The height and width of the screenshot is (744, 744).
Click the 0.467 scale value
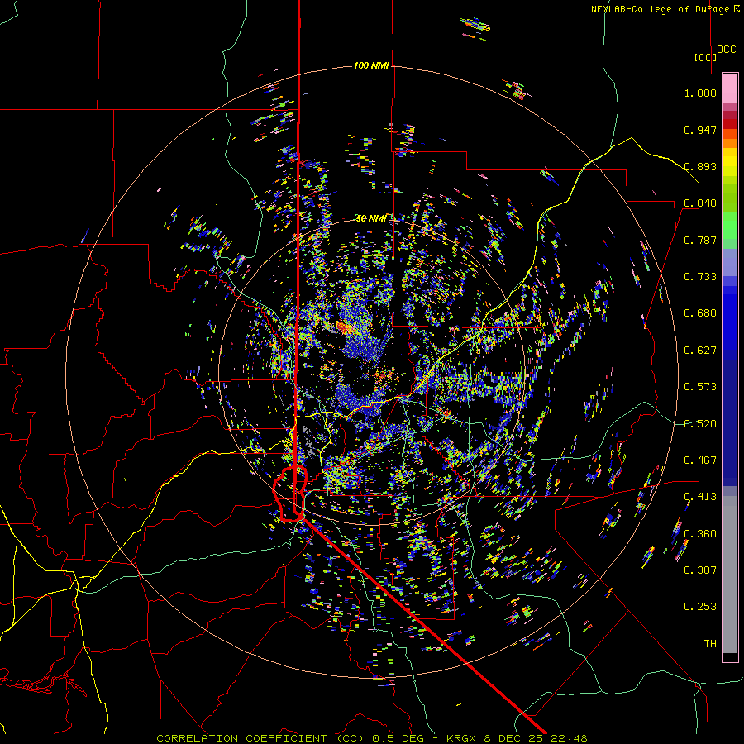(x=700, y=460)
